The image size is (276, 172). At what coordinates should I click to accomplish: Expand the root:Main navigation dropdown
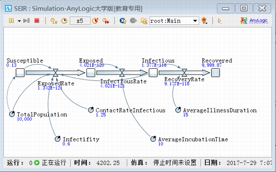pos(195,21)
